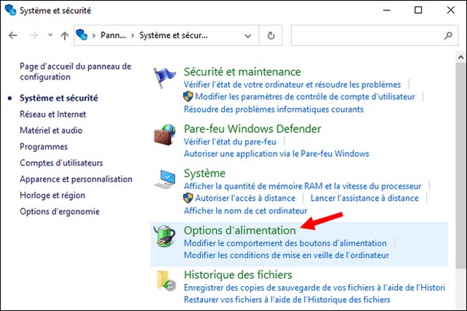
Task: Click the scrollbar up arrow
Action: point(460,57)
